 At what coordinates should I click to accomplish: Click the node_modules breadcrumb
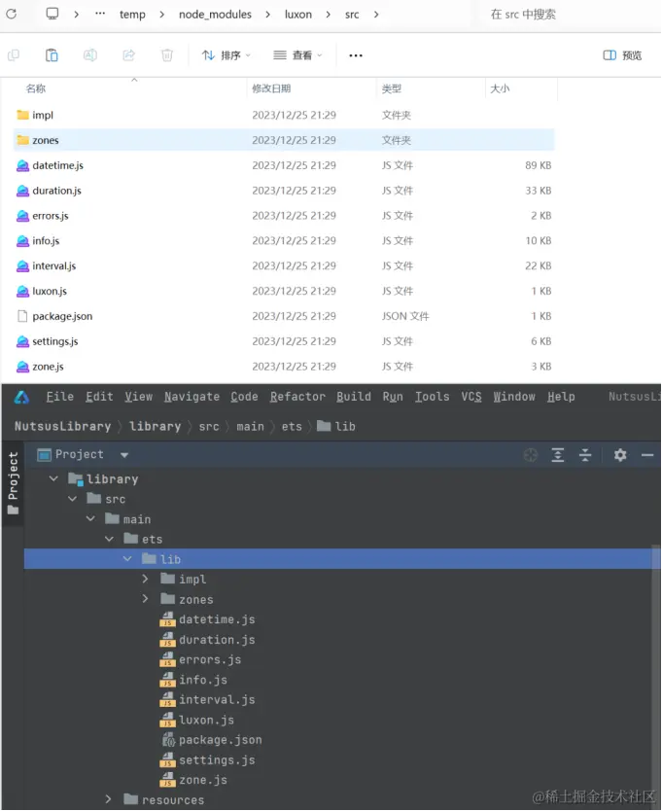(215, 15)
